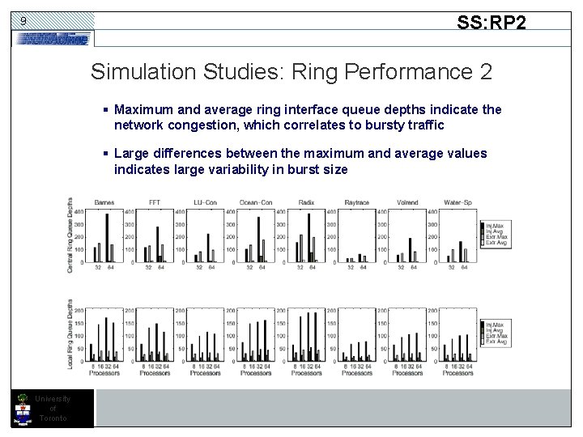The image size is (583, 437).
Task: Click the 'FFT' chart title
Action: coord(155,202)
